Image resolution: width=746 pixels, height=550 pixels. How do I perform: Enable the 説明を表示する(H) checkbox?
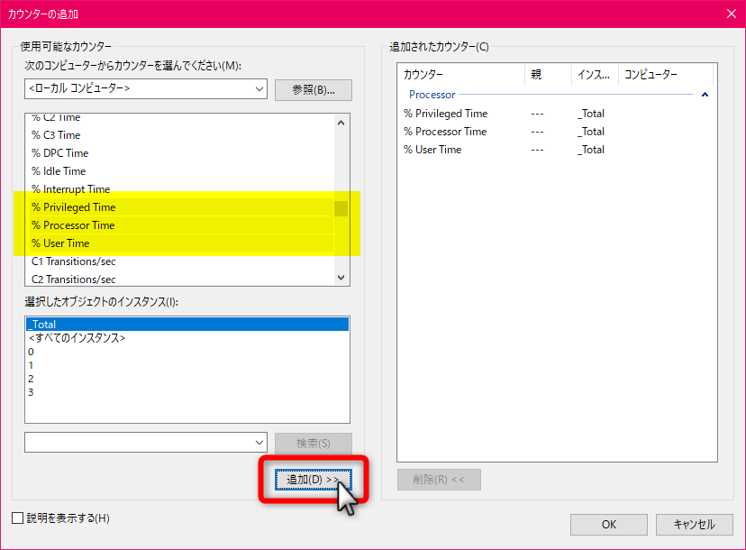18,518
